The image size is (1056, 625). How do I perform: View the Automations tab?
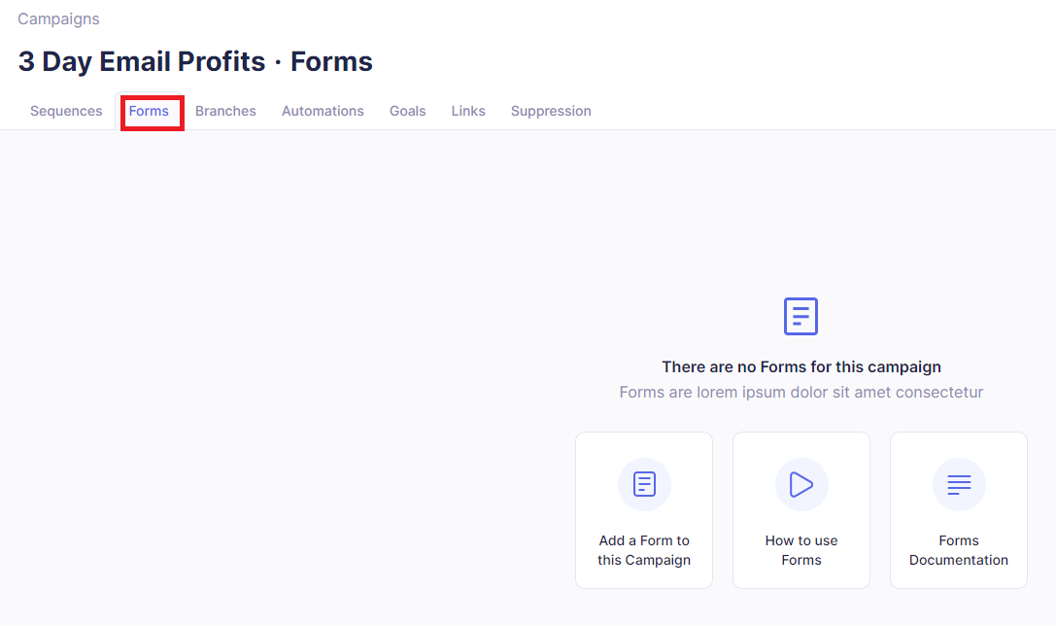[323, 111]
